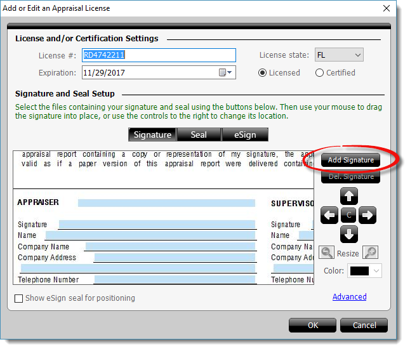Shrink signature with zoom-out magnifier
The width and height of the screenshot is (417, 349).
point(326,253)
